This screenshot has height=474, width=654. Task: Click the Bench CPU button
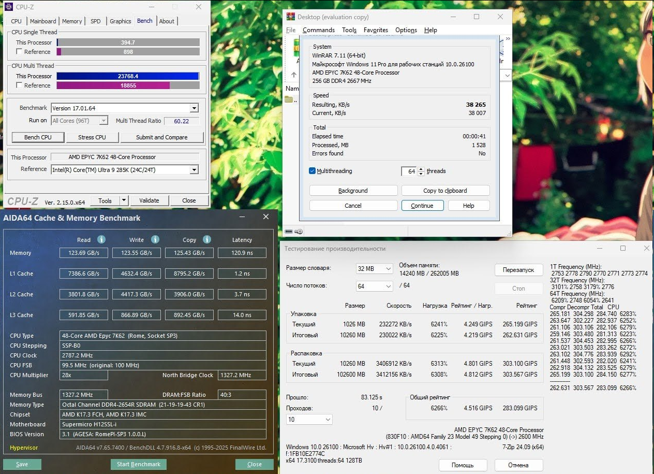(x=38, y=137)
